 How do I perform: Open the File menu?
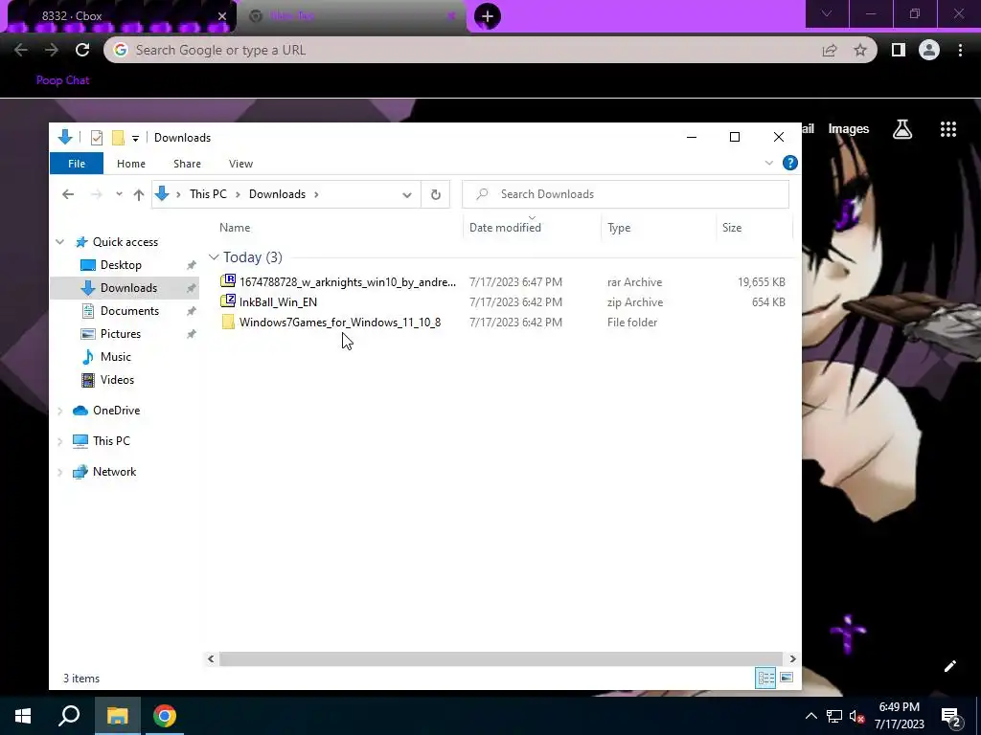click(77, 164)
